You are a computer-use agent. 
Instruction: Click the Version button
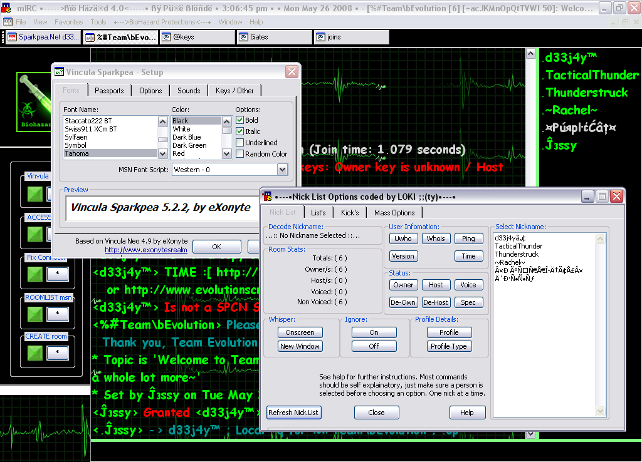point(403,256)
